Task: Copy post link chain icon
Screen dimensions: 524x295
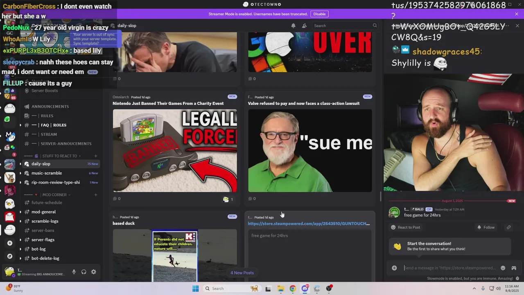Action: [508, 227]
